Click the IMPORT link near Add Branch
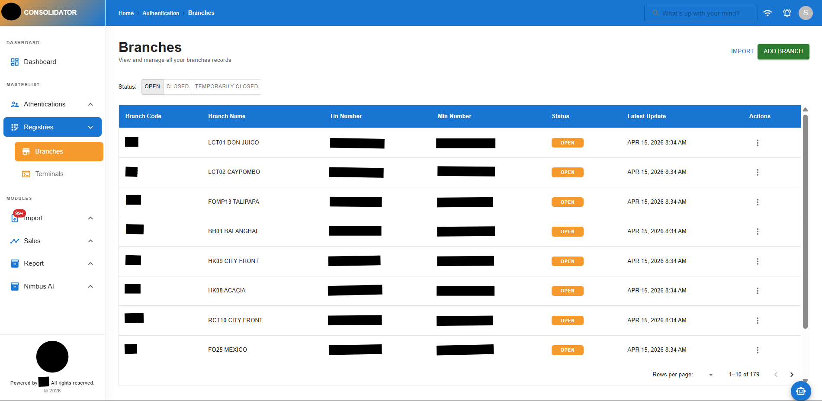The width and height of the screenshot is (822, 401). click(x=742, y=51)
